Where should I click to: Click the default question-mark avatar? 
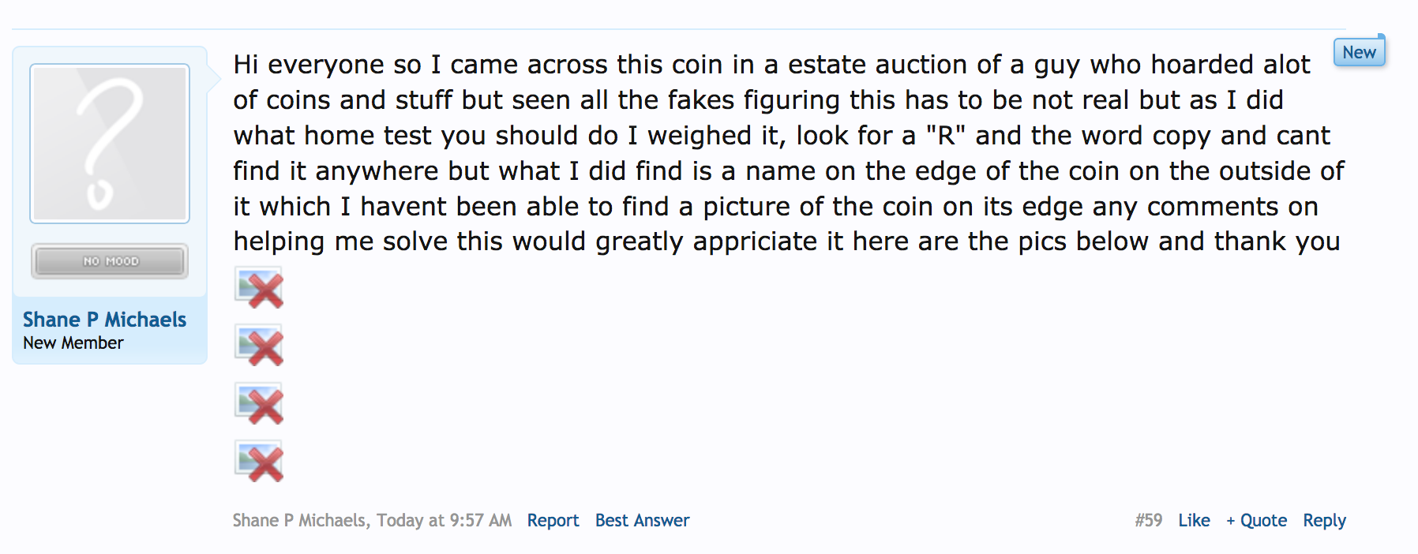click(110, 144)
